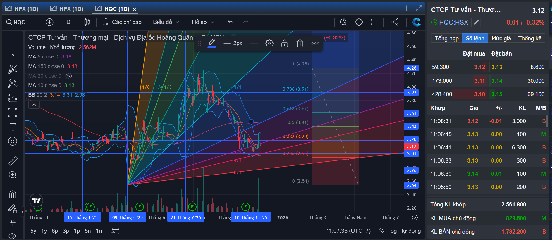Viewport: 552px width, 240px height.
Task: Close the HQC (1D) tab
Action: pyautogui.click(x=134, y=9)
